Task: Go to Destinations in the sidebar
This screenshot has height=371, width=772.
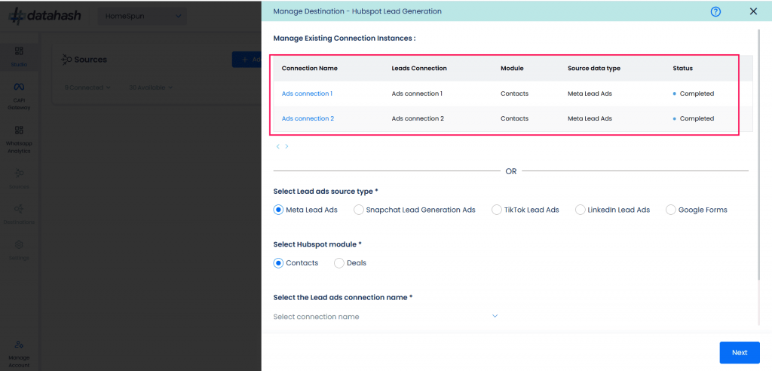Action: click(x=19, y=214)
